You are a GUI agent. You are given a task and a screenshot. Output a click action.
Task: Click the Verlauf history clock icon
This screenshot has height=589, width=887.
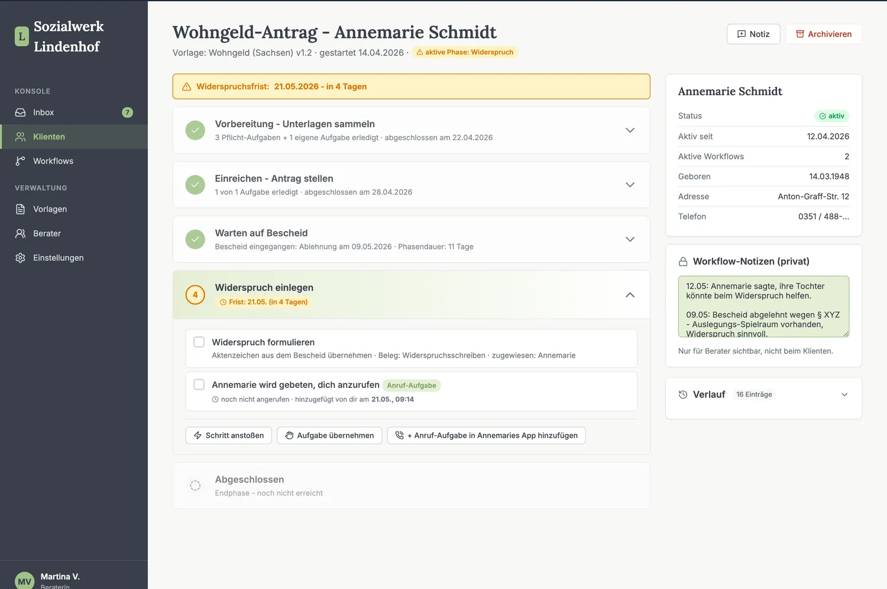click(x=683, y=394)
